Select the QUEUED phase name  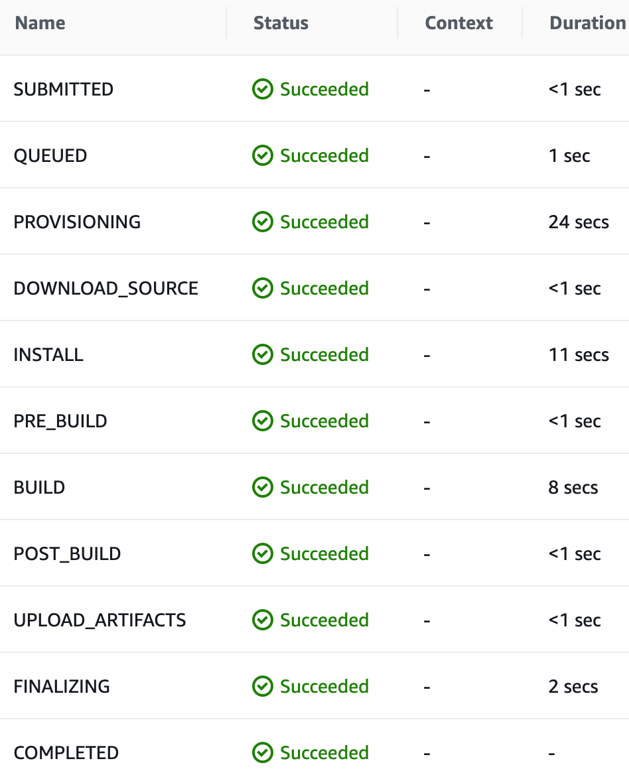[50, 155]
